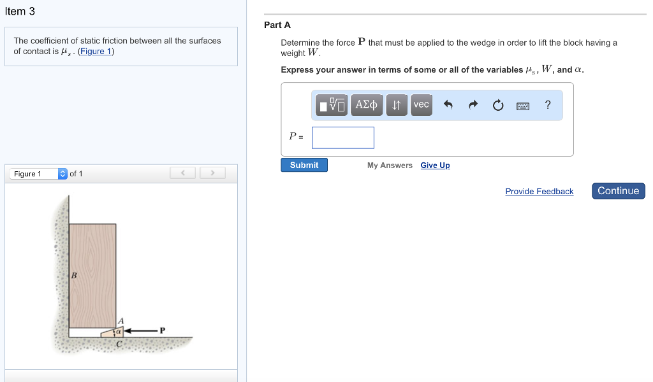
Task: Redo the last answer edit
Action: (472, 105)
